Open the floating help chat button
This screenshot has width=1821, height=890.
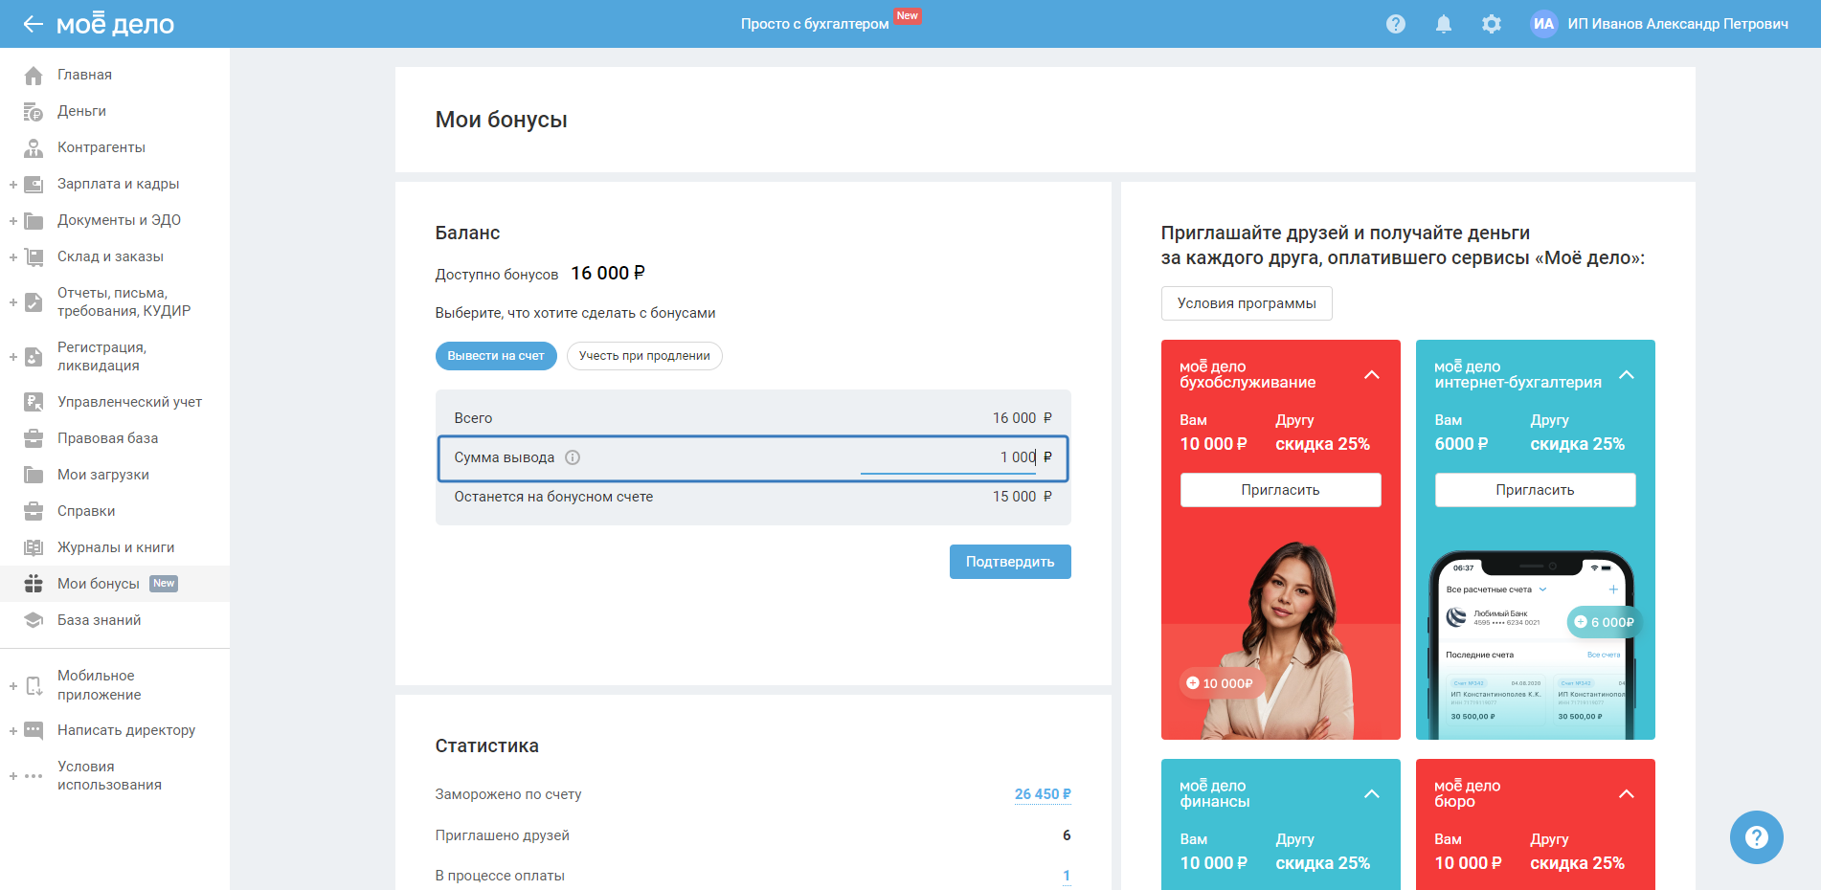tap(1756, 837)
